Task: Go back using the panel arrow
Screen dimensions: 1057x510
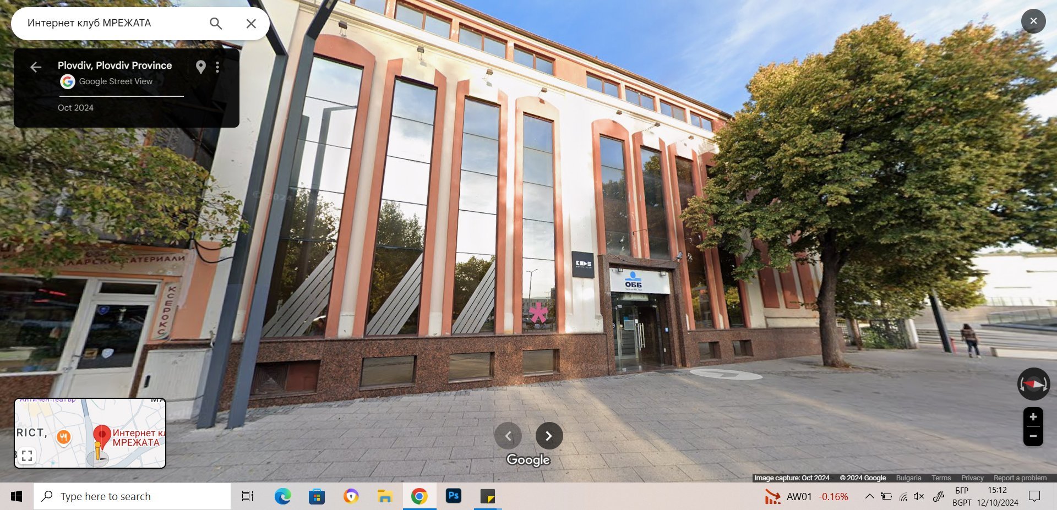Action: click(x=36, y=67)
